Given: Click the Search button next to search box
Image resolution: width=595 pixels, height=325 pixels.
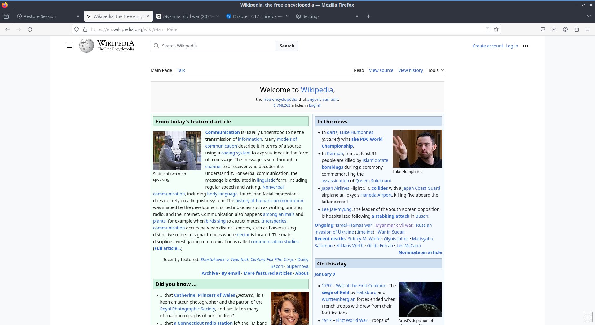Looking at the screenshot, I should click(287, 46).
